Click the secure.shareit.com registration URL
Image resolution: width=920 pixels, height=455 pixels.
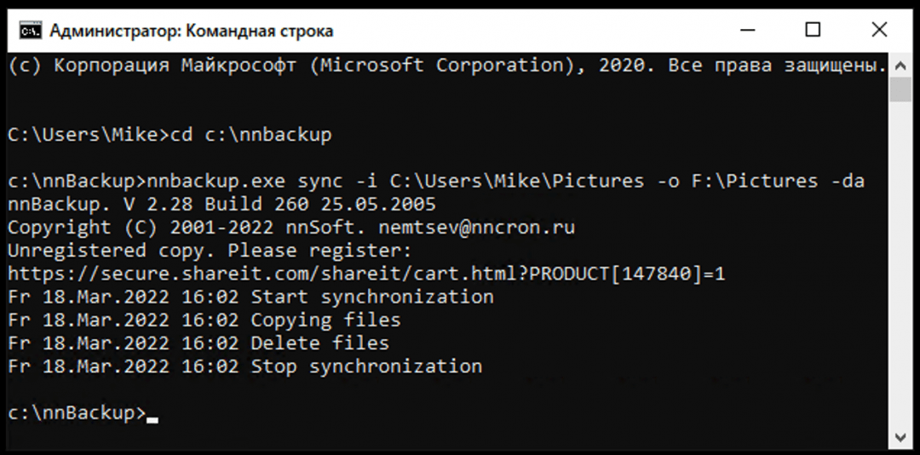click(x=366, y=274)
